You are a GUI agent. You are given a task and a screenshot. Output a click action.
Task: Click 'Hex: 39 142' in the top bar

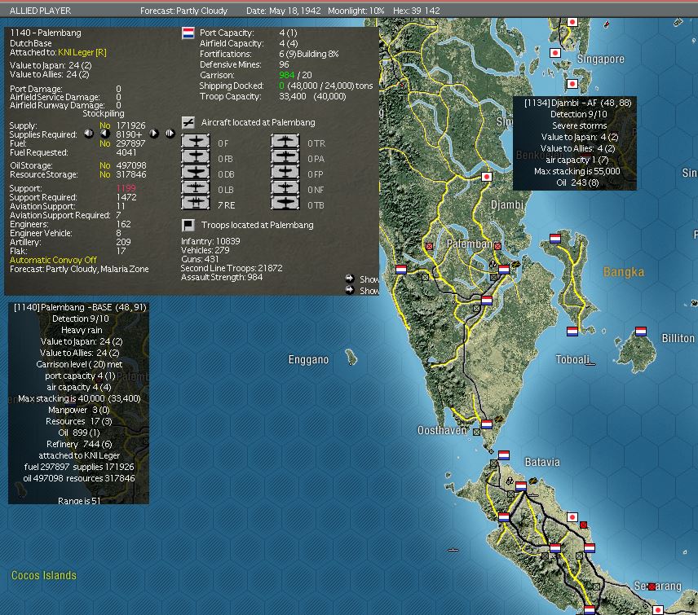click(416, 11)
